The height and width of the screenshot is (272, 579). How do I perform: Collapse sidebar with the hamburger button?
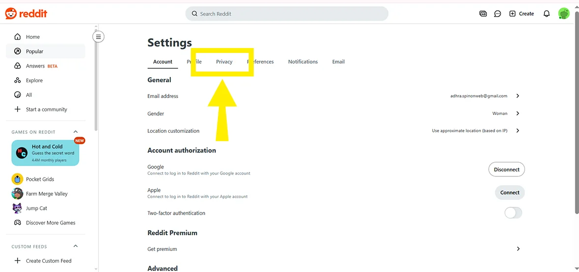click(x=98, y=37)
